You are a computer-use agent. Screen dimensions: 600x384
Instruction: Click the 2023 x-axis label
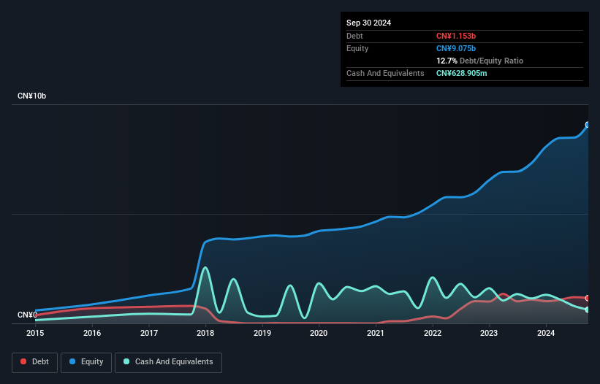tap(489, 333)
